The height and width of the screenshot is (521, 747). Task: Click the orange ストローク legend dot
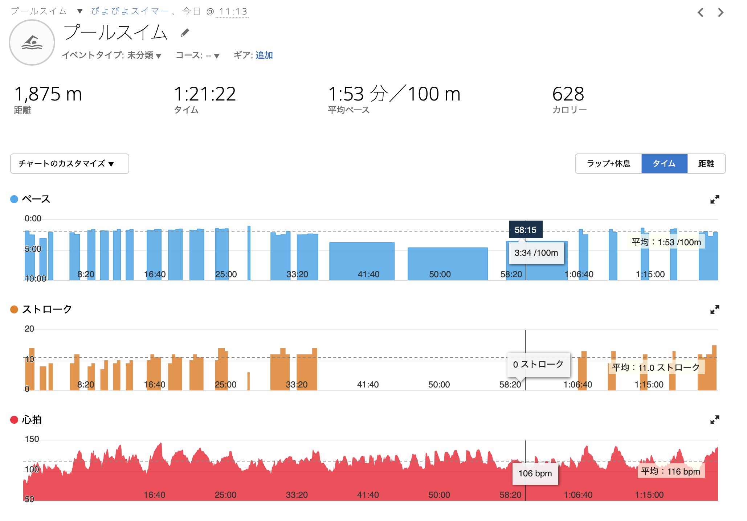coord(14,309)
